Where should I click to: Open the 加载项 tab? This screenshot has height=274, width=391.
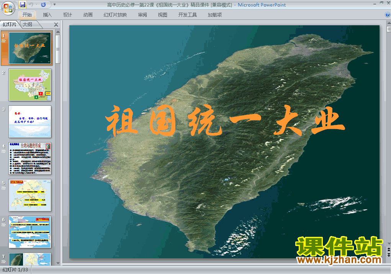pyautogui.click(x=215, y=15)
